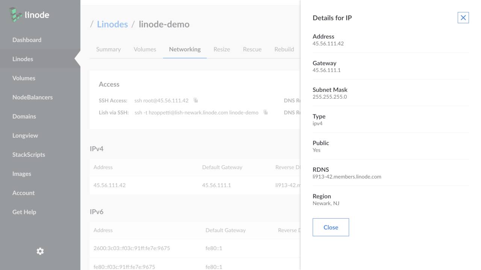Open Images in the sidebar
Image resolution: width=481 pixels, height=270 pixels.
tap(22, 174)
